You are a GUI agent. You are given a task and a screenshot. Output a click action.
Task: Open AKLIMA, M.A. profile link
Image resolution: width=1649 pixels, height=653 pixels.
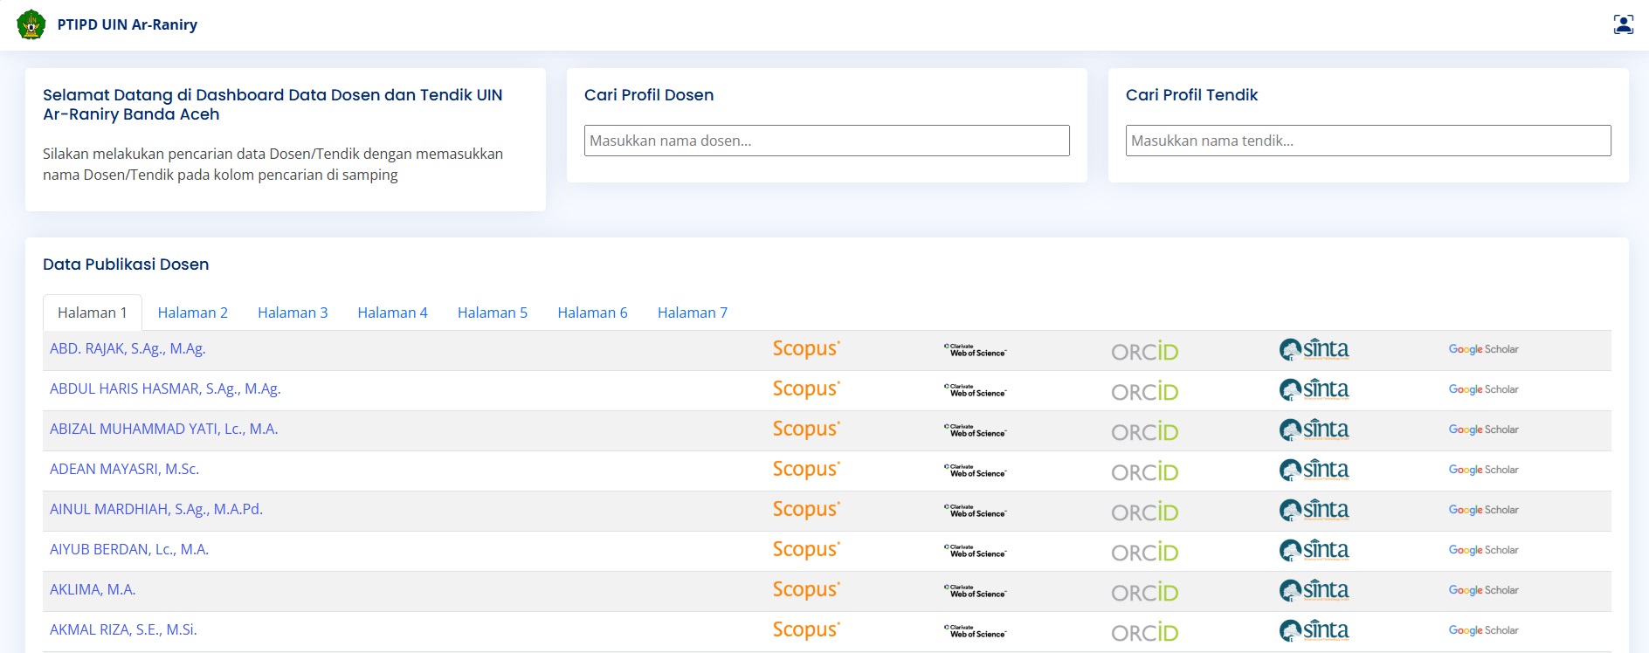[93, 590]
